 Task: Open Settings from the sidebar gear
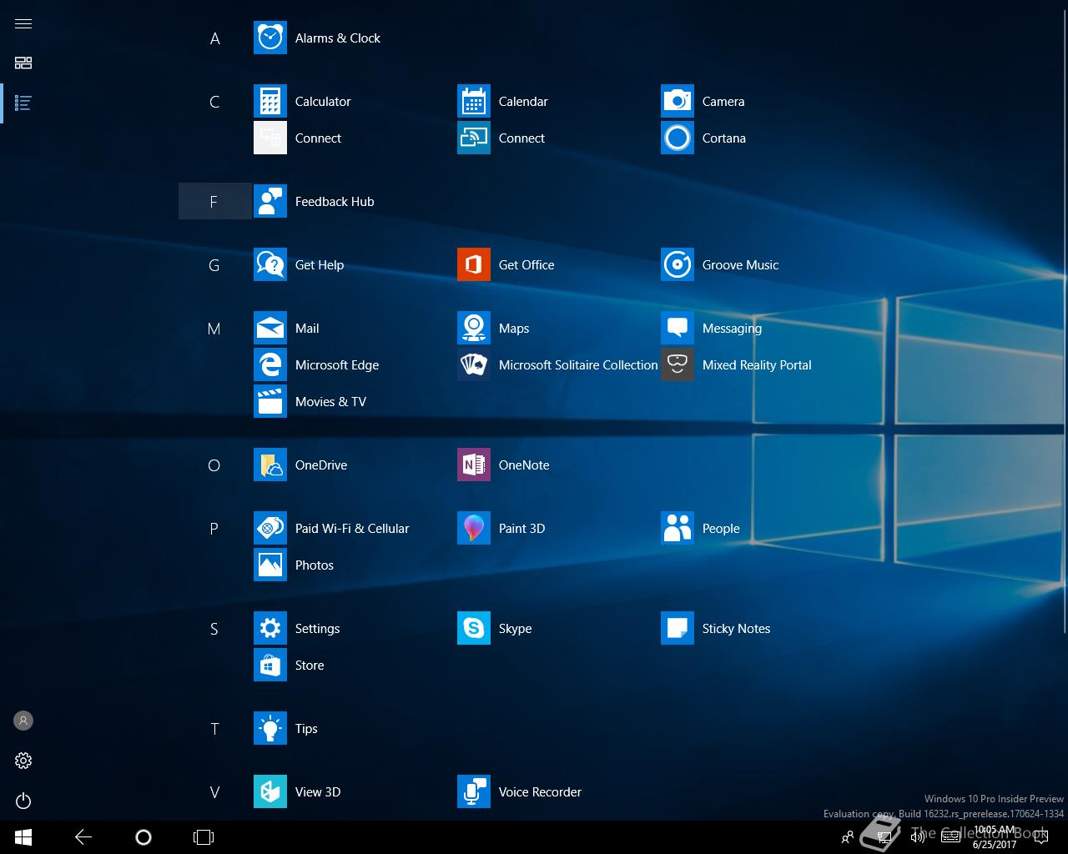pos(23,761)
